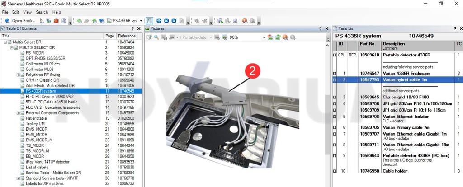
Task: Click the Page column header
Action: tap(110, 36)
